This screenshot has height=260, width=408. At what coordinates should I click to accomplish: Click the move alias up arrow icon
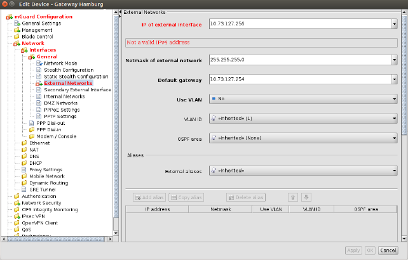click(293, 197)
